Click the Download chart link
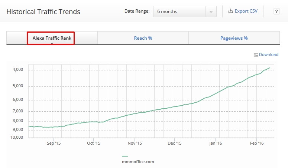 pos(269,55)
